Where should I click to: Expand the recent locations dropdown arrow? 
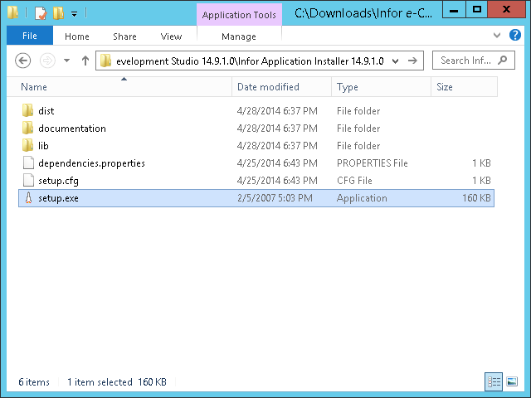click(x=66, y=61)
